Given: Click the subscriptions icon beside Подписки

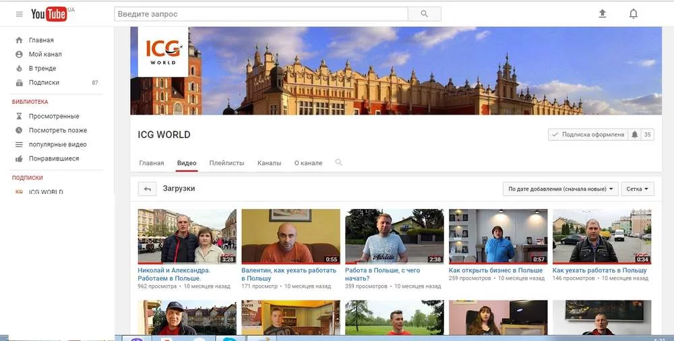Looking at the screenshot, I should (x=19, y=83).
